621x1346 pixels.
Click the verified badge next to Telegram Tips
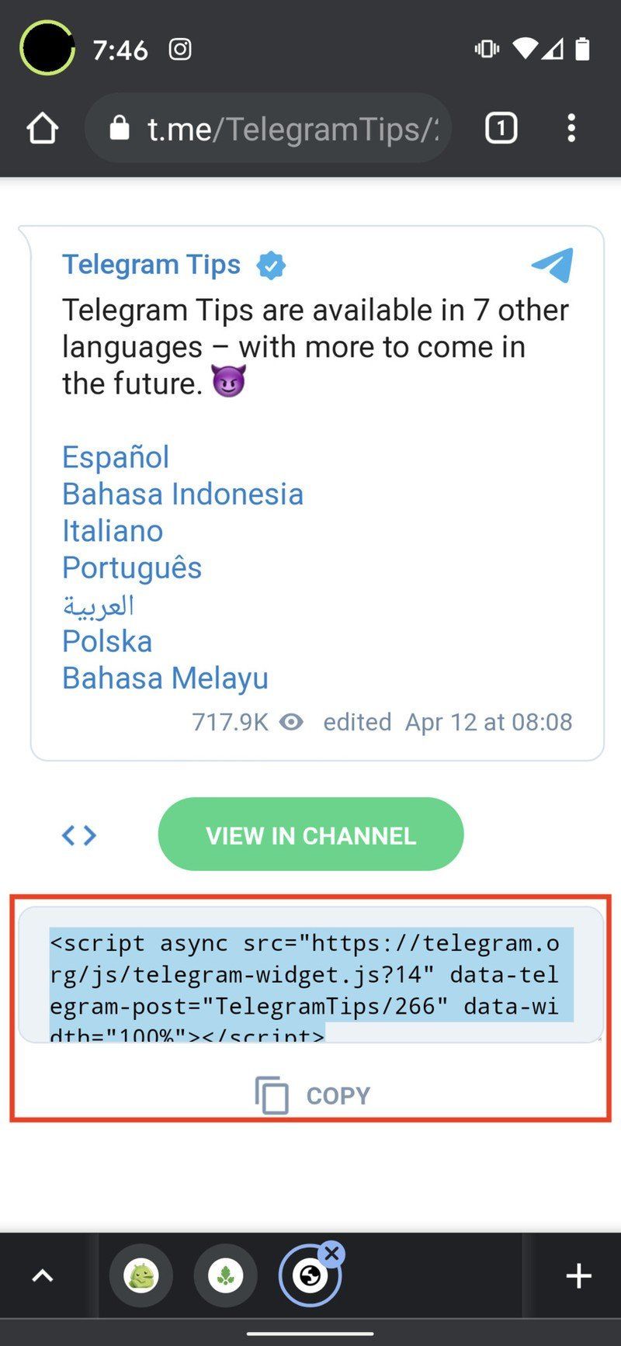tap(270, 265)
